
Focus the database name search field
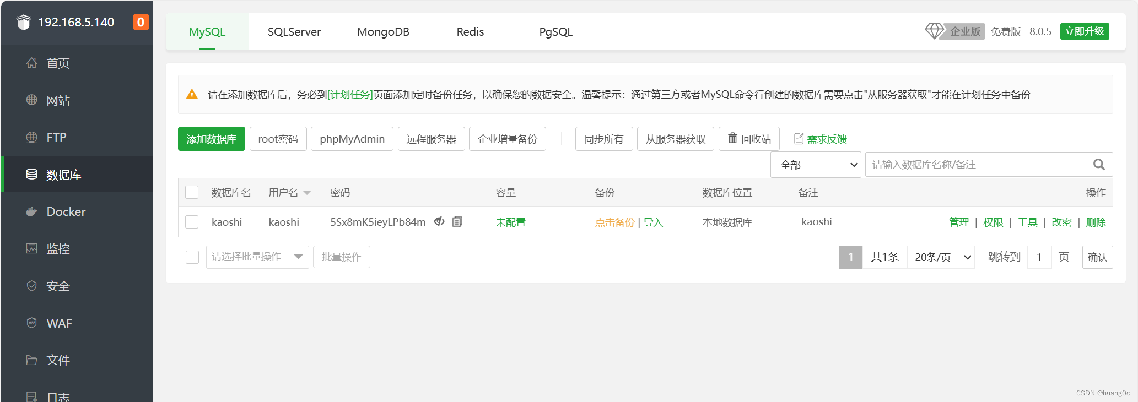click(x=989, y=165)
